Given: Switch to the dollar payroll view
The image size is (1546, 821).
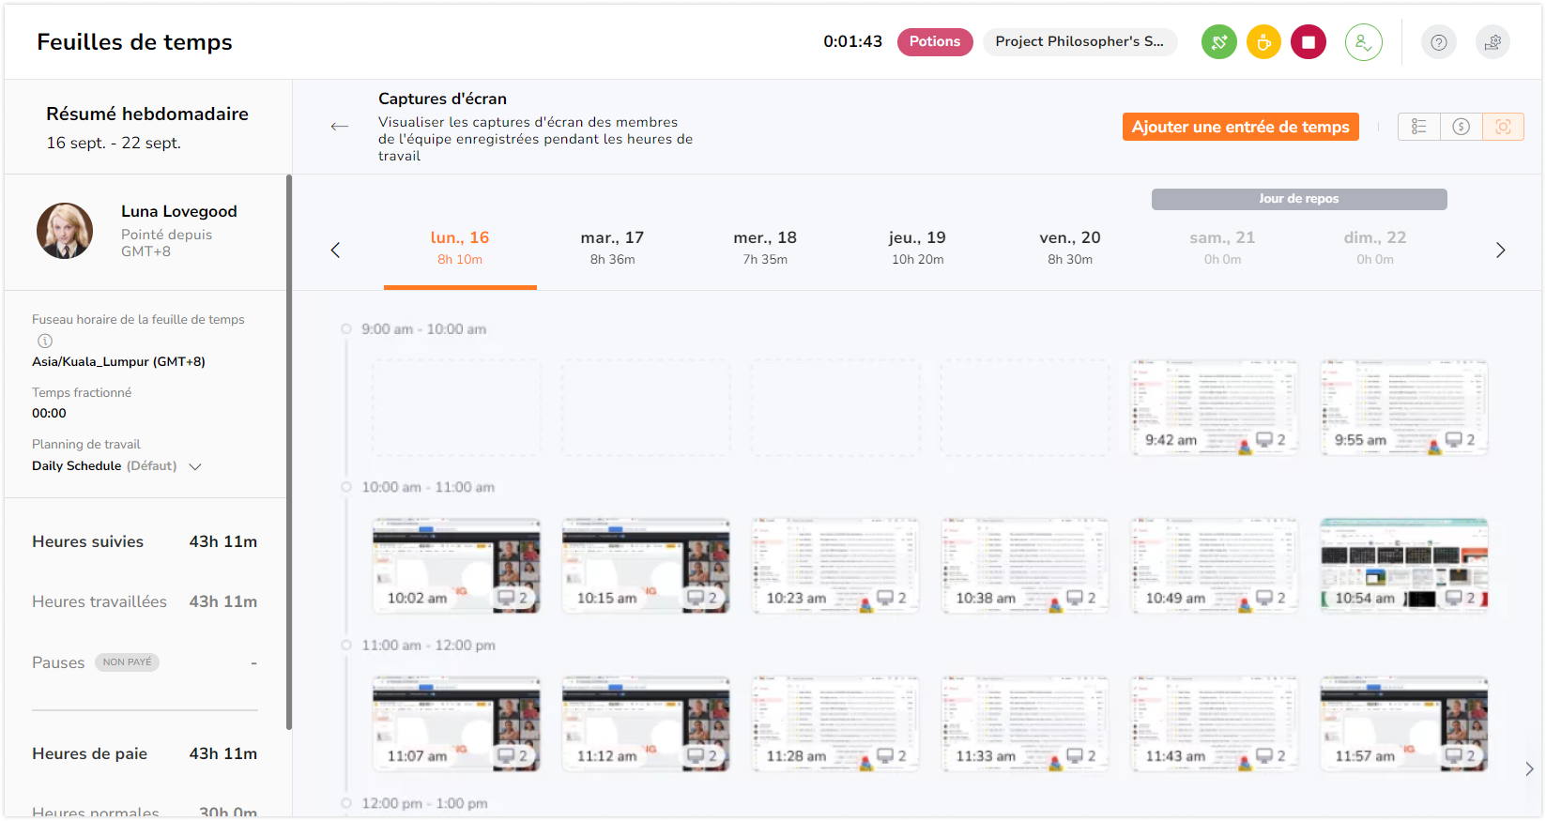Looking at the screenshot, I should click(x=1461, y=127).
